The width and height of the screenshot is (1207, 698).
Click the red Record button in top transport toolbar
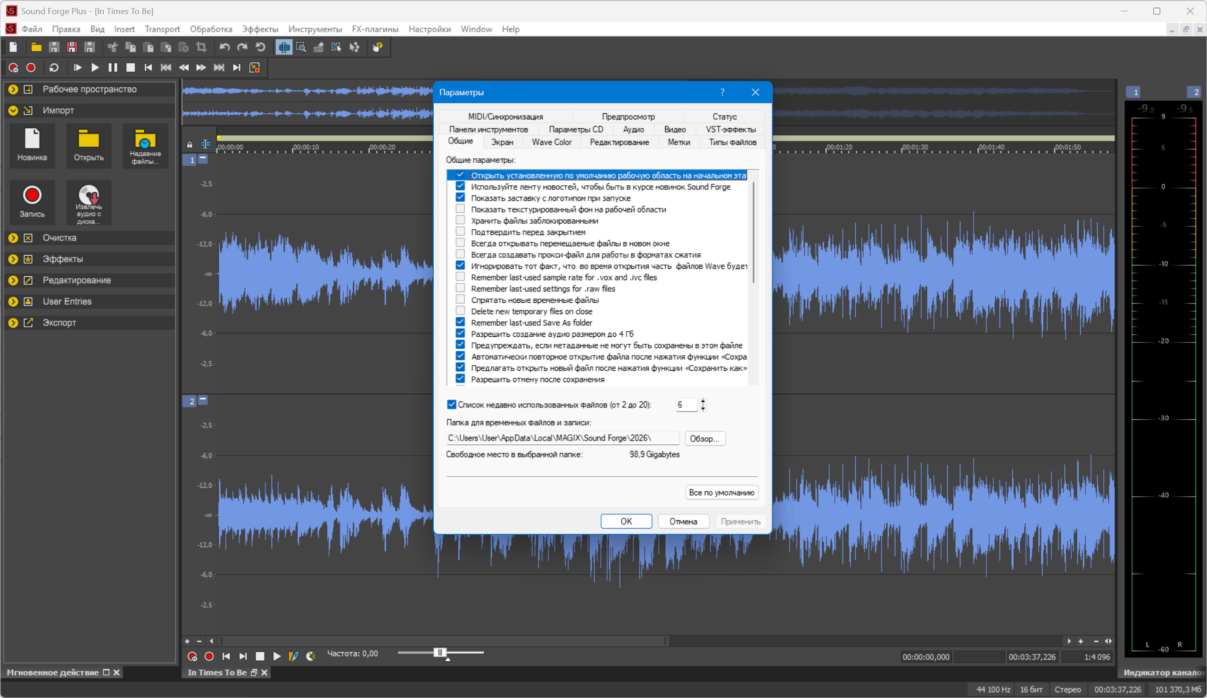pyautogui.click(x=31, y=67)
